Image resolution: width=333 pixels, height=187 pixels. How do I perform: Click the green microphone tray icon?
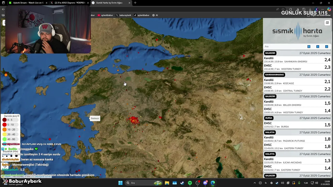(299, 183)
